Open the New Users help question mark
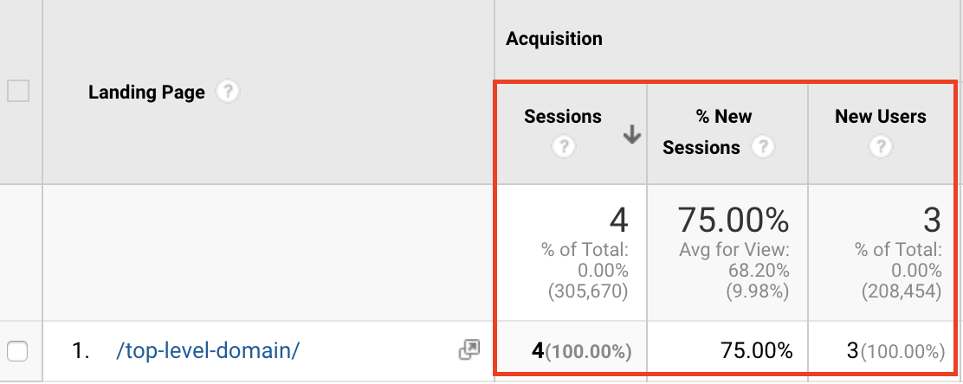 coord(881,147)
